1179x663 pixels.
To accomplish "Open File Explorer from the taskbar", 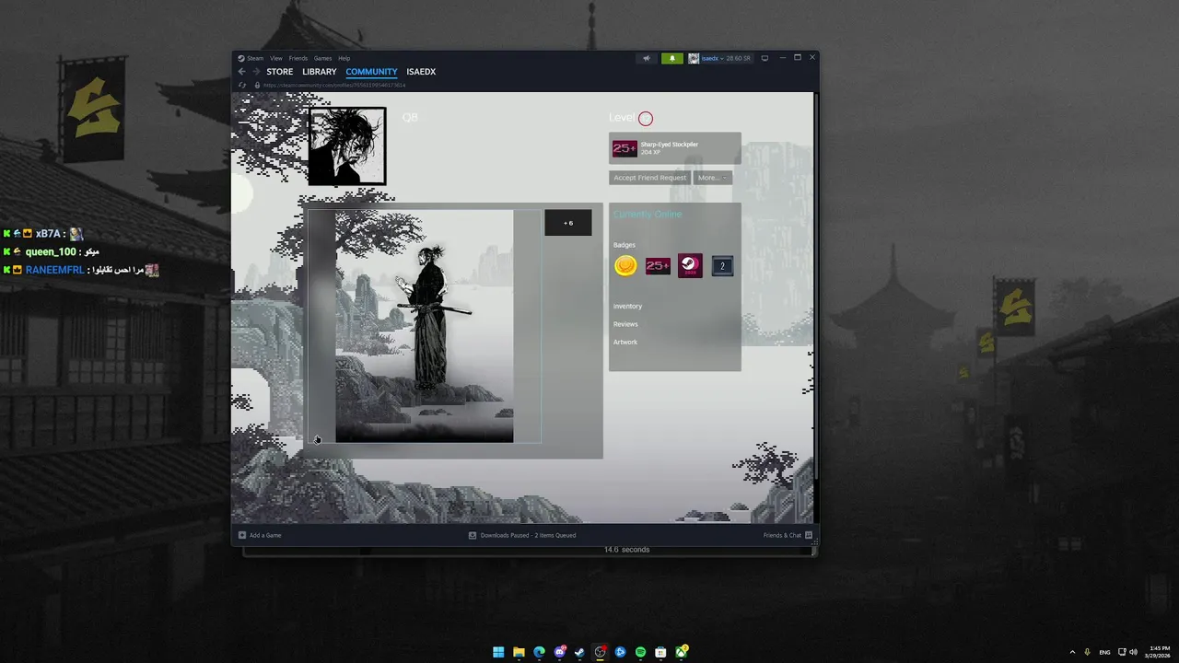I will 519,652.
